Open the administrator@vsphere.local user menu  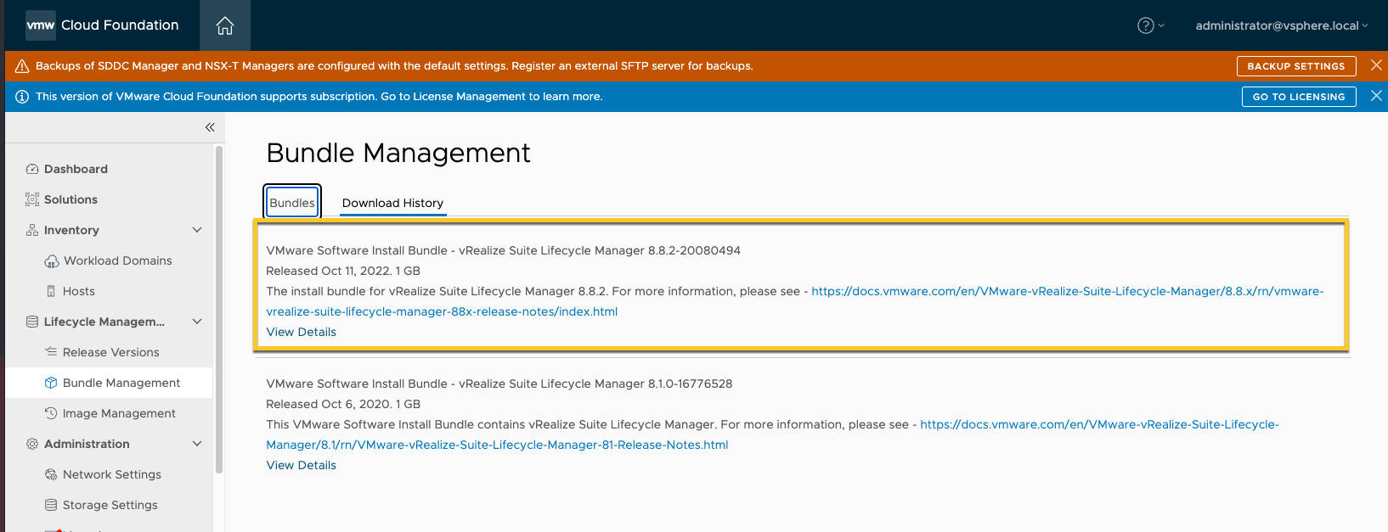(x=1281, y=25)
